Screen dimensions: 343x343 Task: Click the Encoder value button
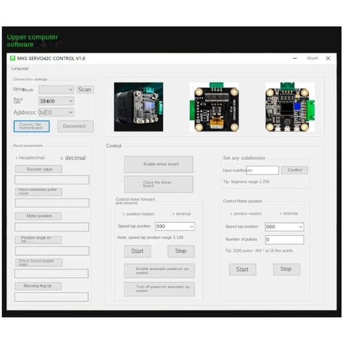click(38, 169)
